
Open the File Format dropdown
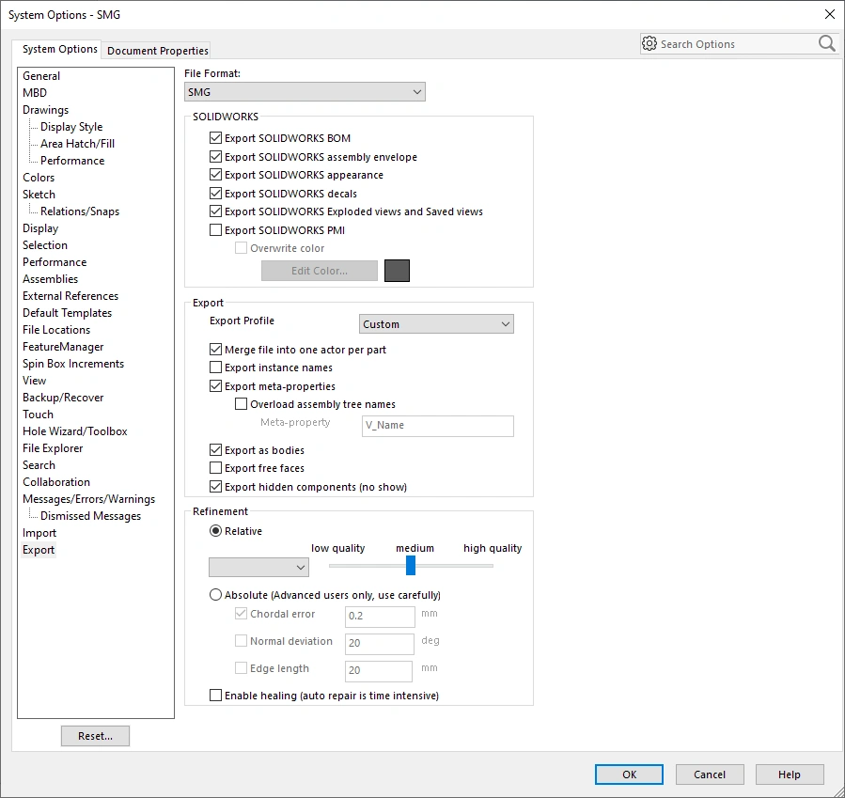[305, 92]
